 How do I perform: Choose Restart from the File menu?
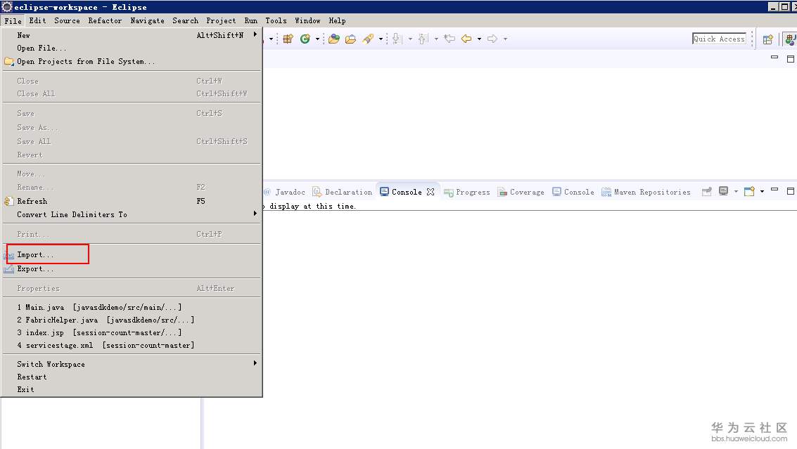tap(132, 377)
